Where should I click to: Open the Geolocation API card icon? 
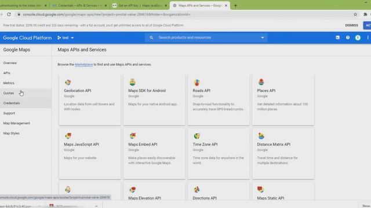68,82
